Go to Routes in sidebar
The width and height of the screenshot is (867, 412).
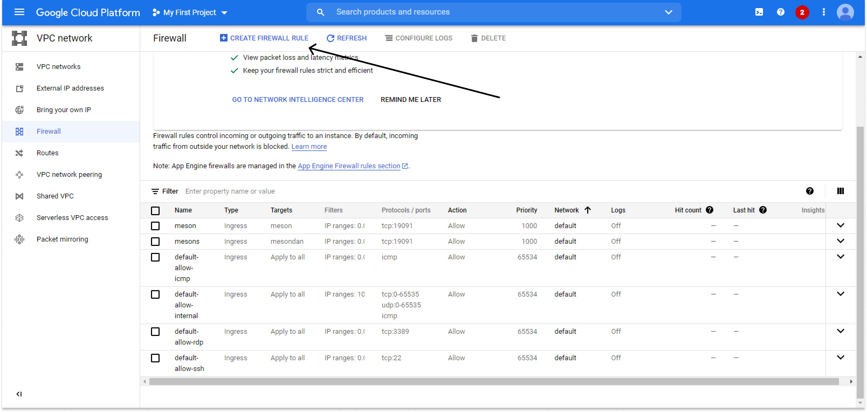pyautogui.click(x=47, y=153)
